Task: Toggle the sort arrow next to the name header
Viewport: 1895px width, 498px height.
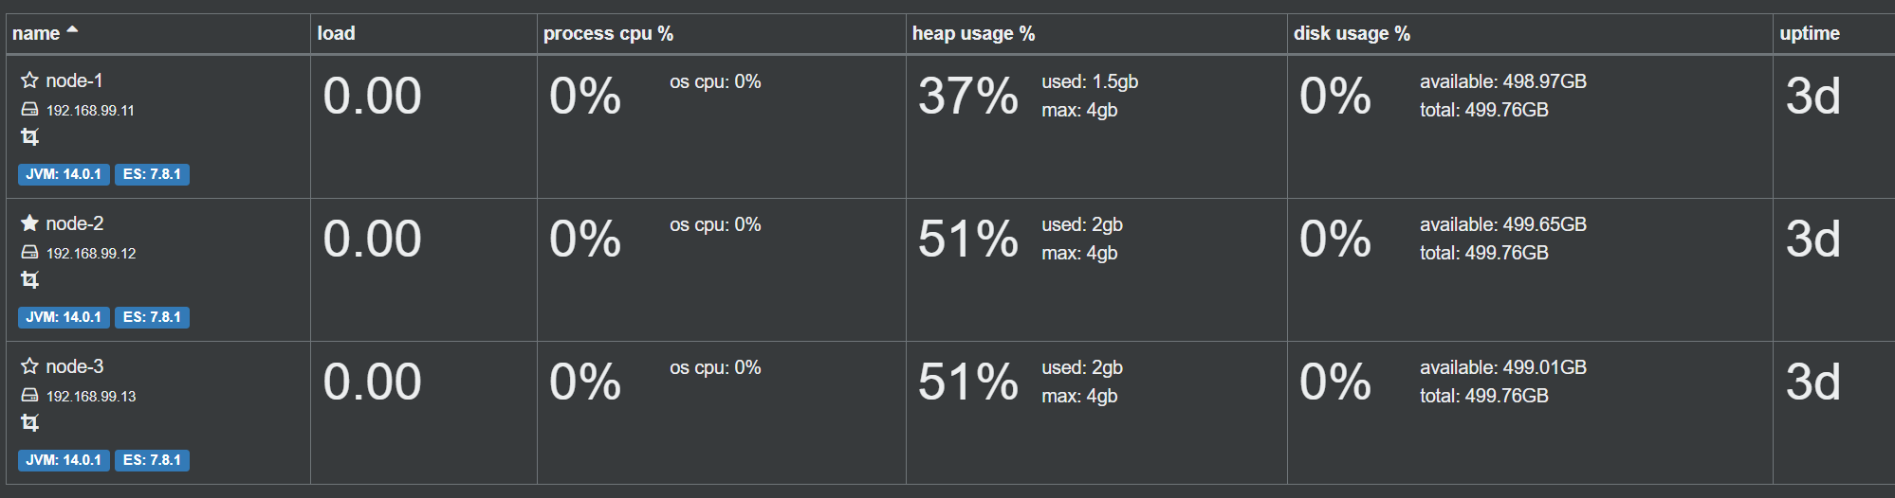Action: coord(72,30)
